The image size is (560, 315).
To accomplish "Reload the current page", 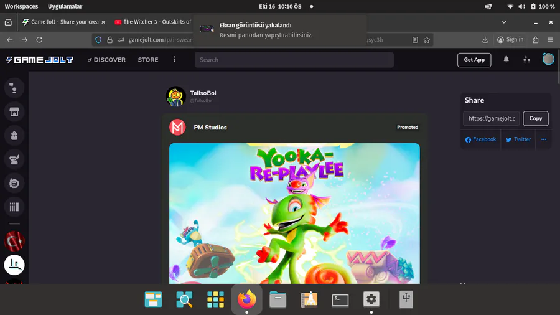I will (39, 40).
